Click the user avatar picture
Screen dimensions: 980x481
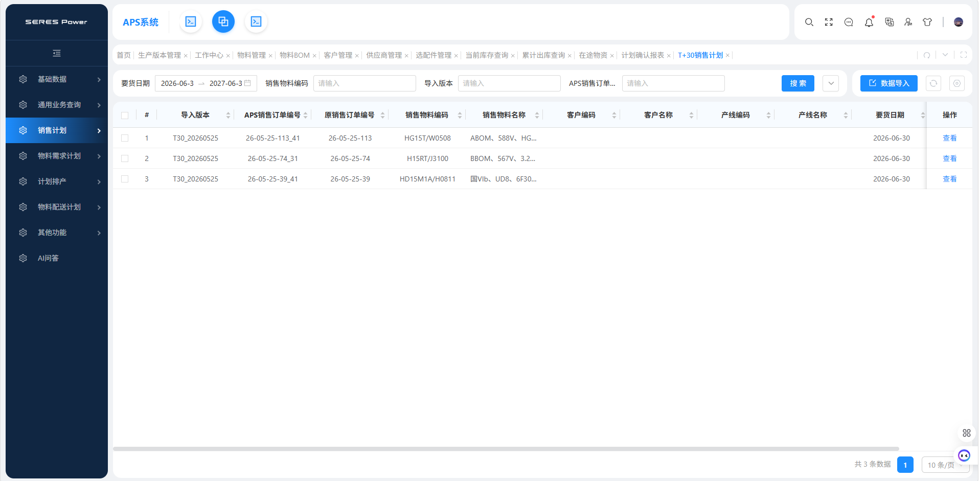pyautogui.click(x=959, y=22)
